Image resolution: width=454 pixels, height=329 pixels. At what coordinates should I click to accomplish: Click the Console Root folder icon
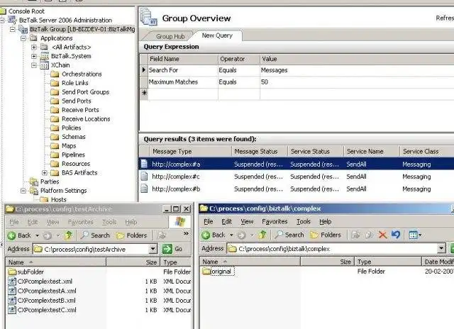[3, 11]
